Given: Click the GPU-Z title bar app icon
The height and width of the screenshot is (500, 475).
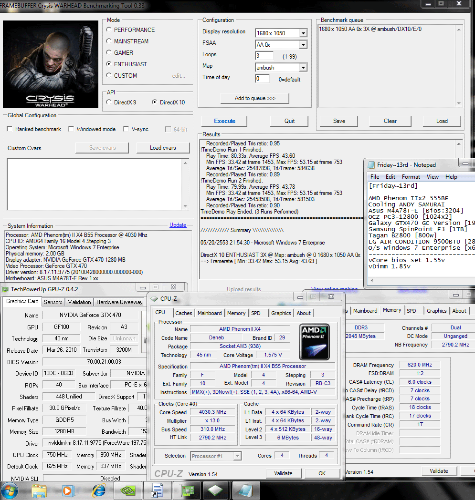Looking at the screenshot, I should pos(5,289).
